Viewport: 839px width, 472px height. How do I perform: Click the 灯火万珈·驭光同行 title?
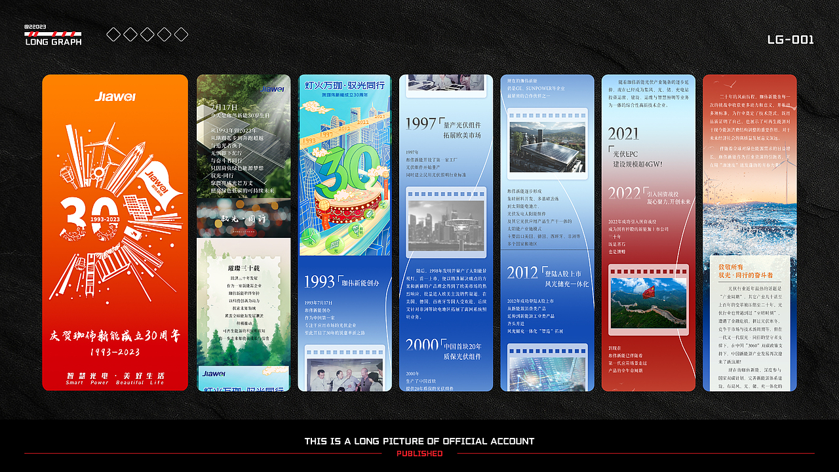pos(345,85)
